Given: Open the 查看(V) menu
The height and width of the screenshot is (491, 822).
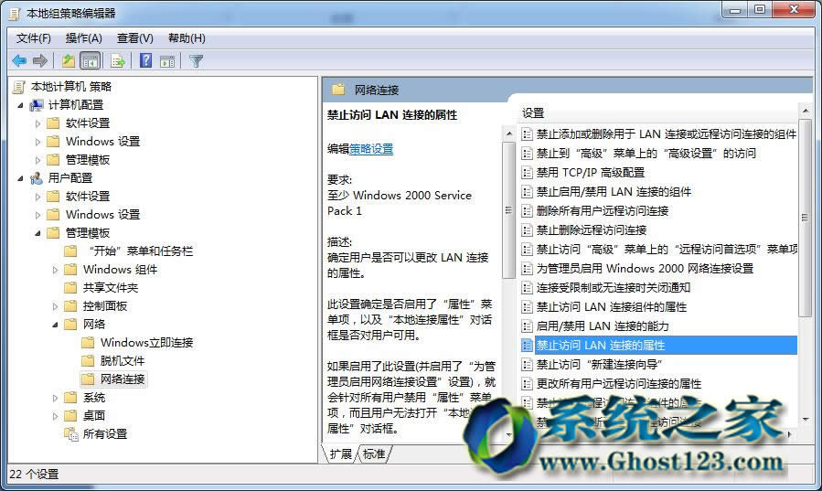Looking at the screenshot, I should [134, 38].
